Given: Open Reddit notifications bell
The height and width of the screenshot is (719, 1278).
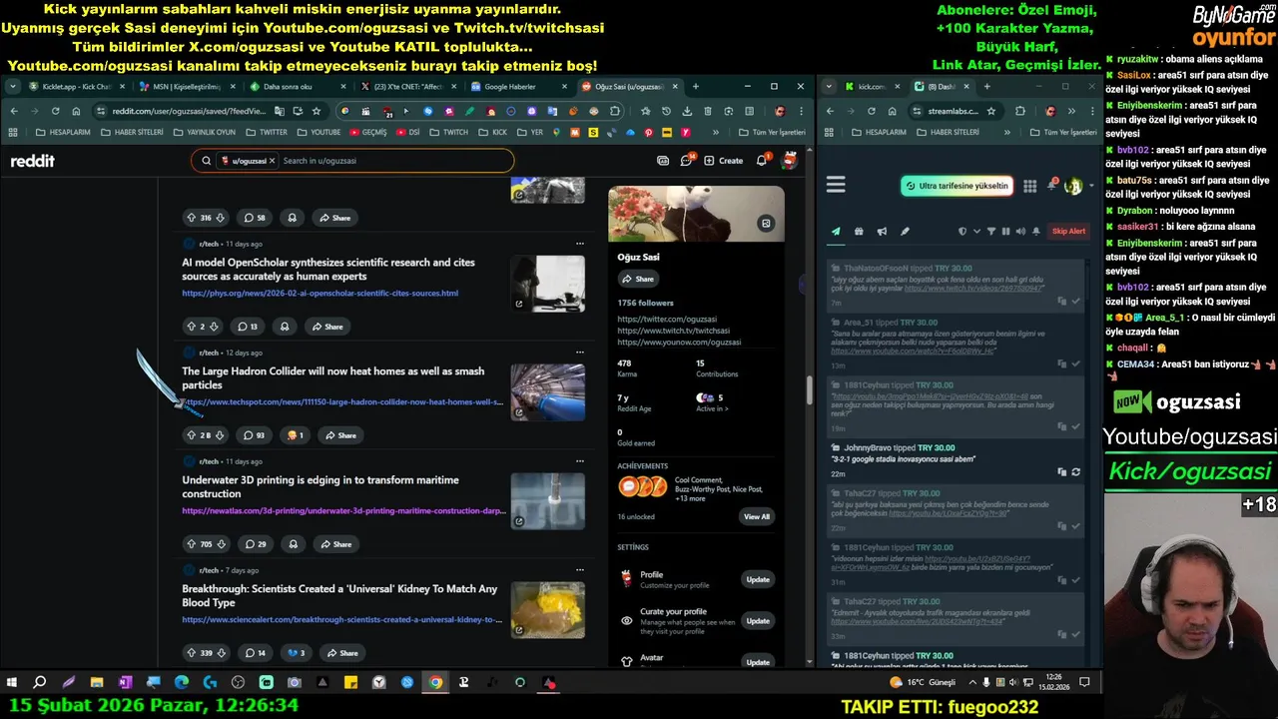Looking at the screenshot, I should pyautogui.click(x=762, y=160).
